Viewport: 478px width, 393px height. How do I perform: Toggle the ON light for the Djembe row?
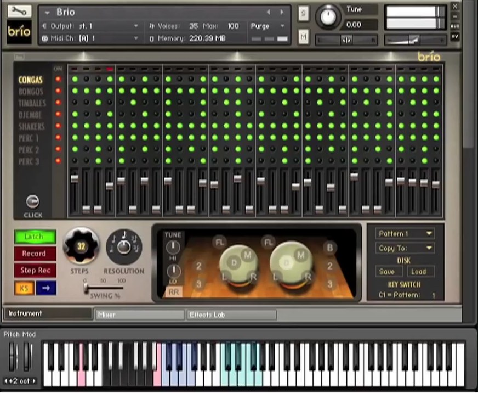(x=58, y=114)
